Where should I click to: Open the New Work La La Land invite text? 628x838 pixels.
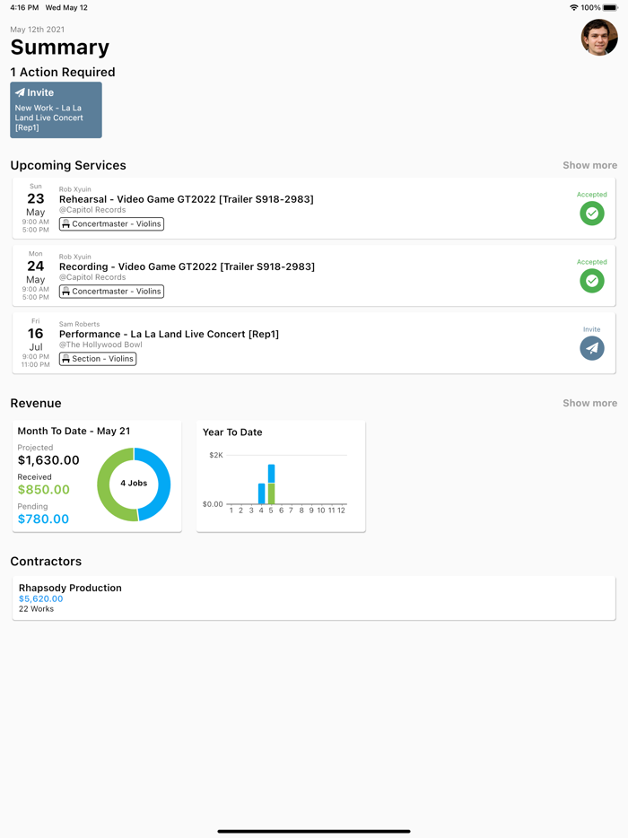(x=48, y=118)
